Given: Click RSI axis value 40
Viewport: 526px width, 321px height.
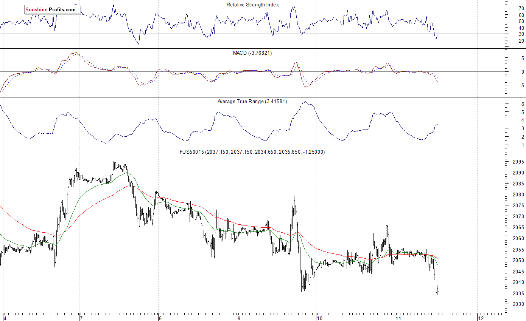Looking at the screenshot, I should (x=521, y=28).
